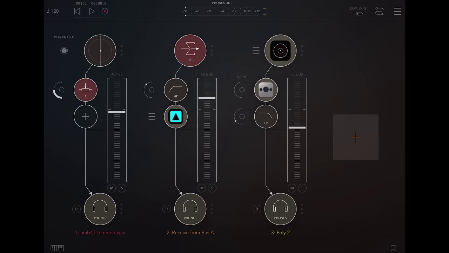Image resolution: width=449 pixels, height=253 pixels.
Task: Add a new channel with the plus tile
Action: click(356, 137)
